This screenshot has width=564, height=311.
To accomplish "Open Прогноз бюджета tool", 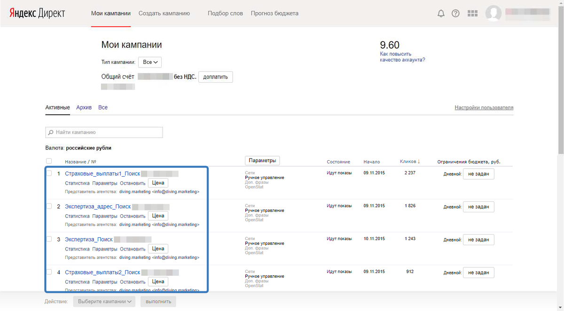I will [x=274, y=13].
